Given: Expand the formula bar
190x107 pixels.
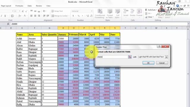Looking at the screenshot, I should [189, 24].
